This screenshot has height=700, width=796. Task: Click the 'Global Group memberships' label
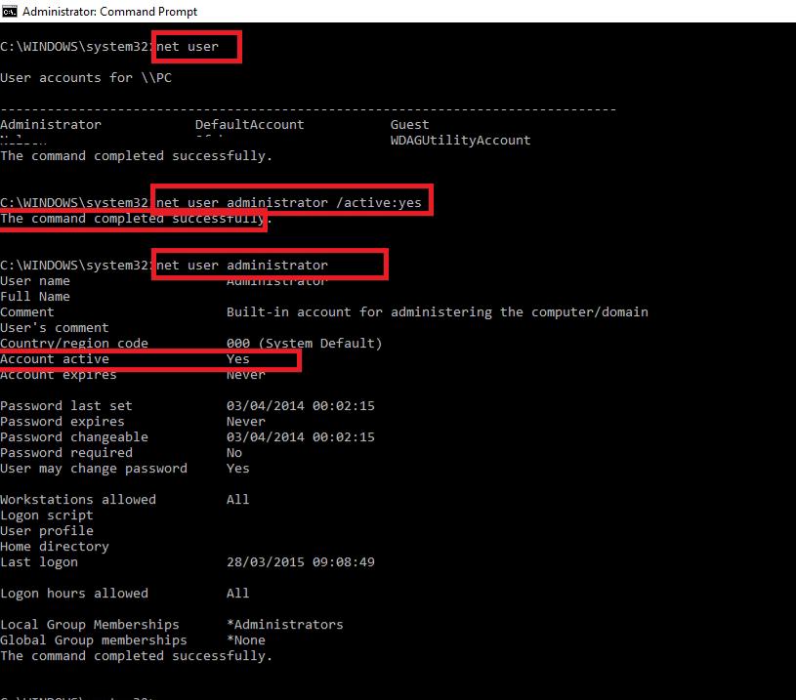94,640
